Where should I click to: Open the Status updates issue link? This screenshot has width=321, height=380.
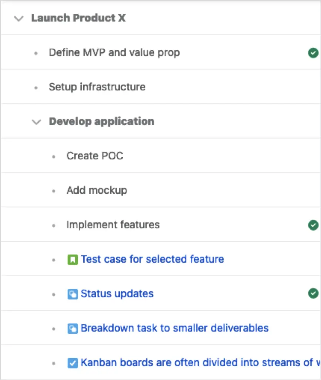coord(117,294)
